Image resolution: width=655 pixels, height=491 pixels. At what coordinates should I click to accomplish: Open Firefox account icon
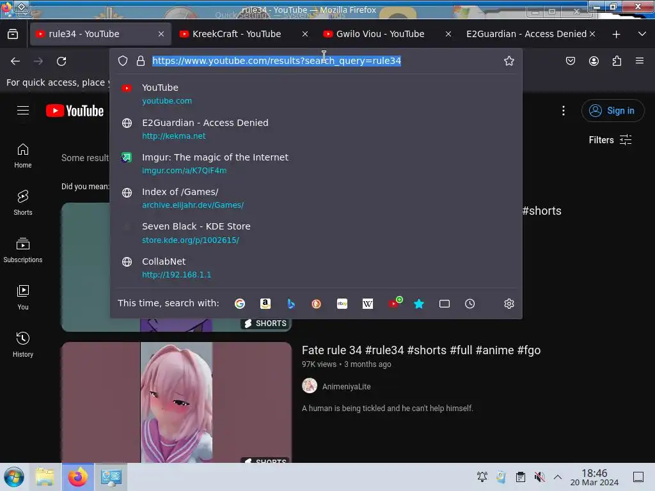pos(594,61)
